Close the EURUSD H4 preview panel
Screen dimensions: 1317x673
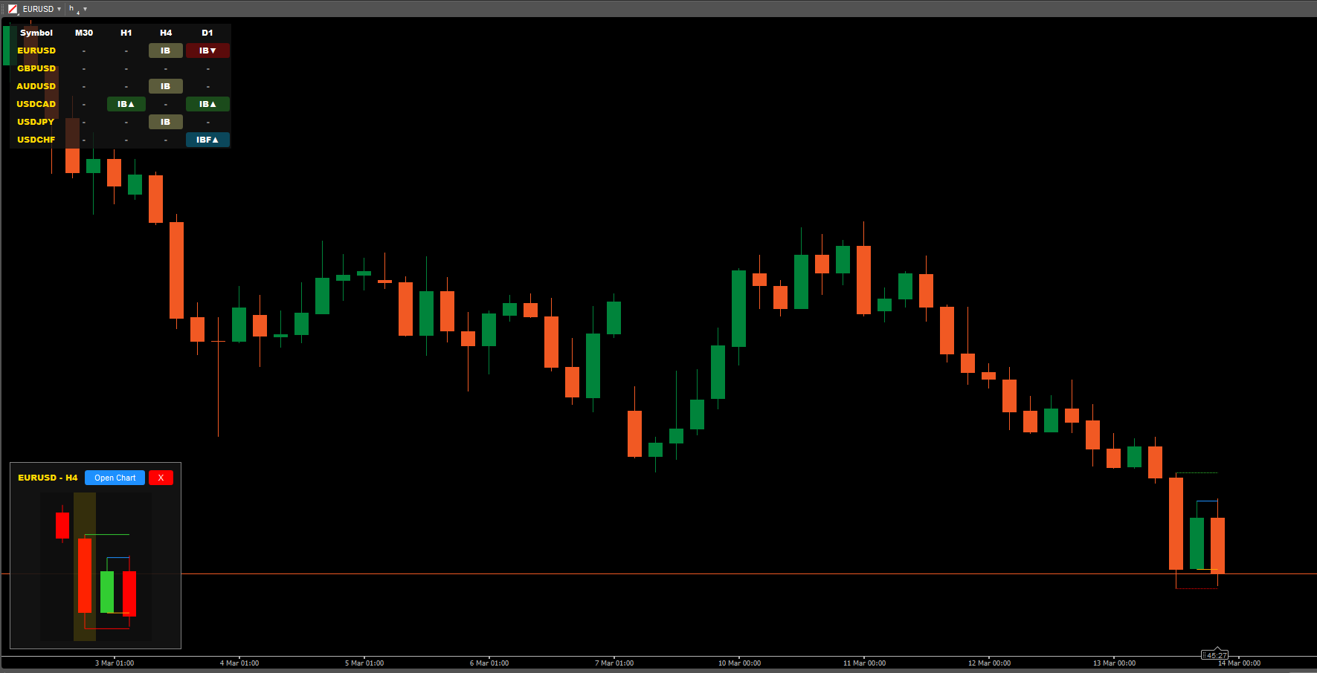(161, 478)
